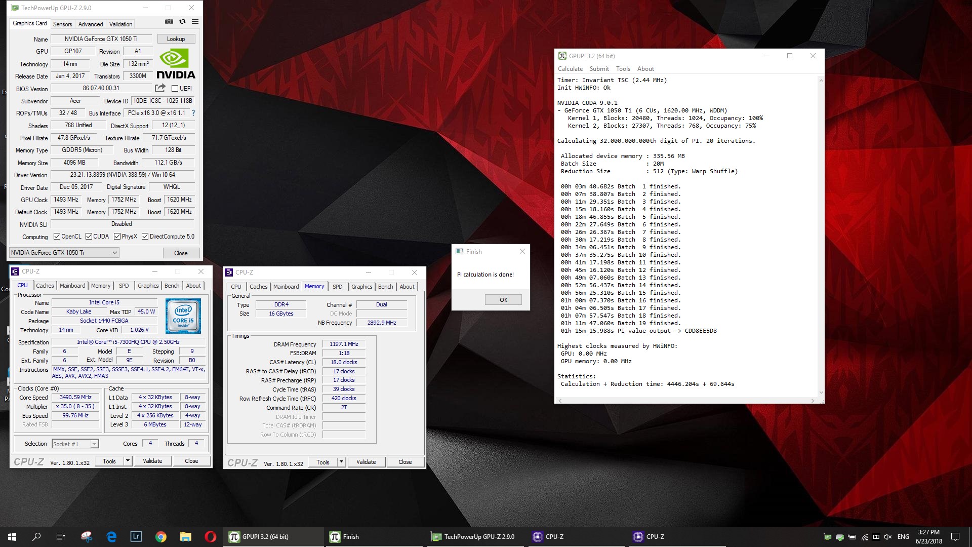
Task: Open GPU selection dropdown in GPU-Z
Action: 64,253
